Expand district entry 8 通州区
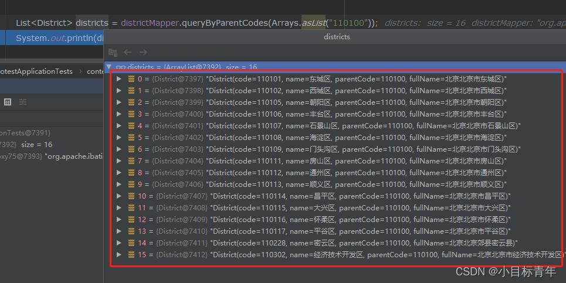Screen dimensions: 566x283 (x=118, y=172)
